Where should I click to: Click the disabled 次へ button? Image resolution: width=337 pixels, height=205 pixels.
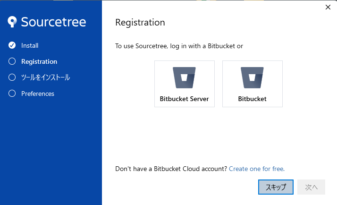tap(311, 187)
